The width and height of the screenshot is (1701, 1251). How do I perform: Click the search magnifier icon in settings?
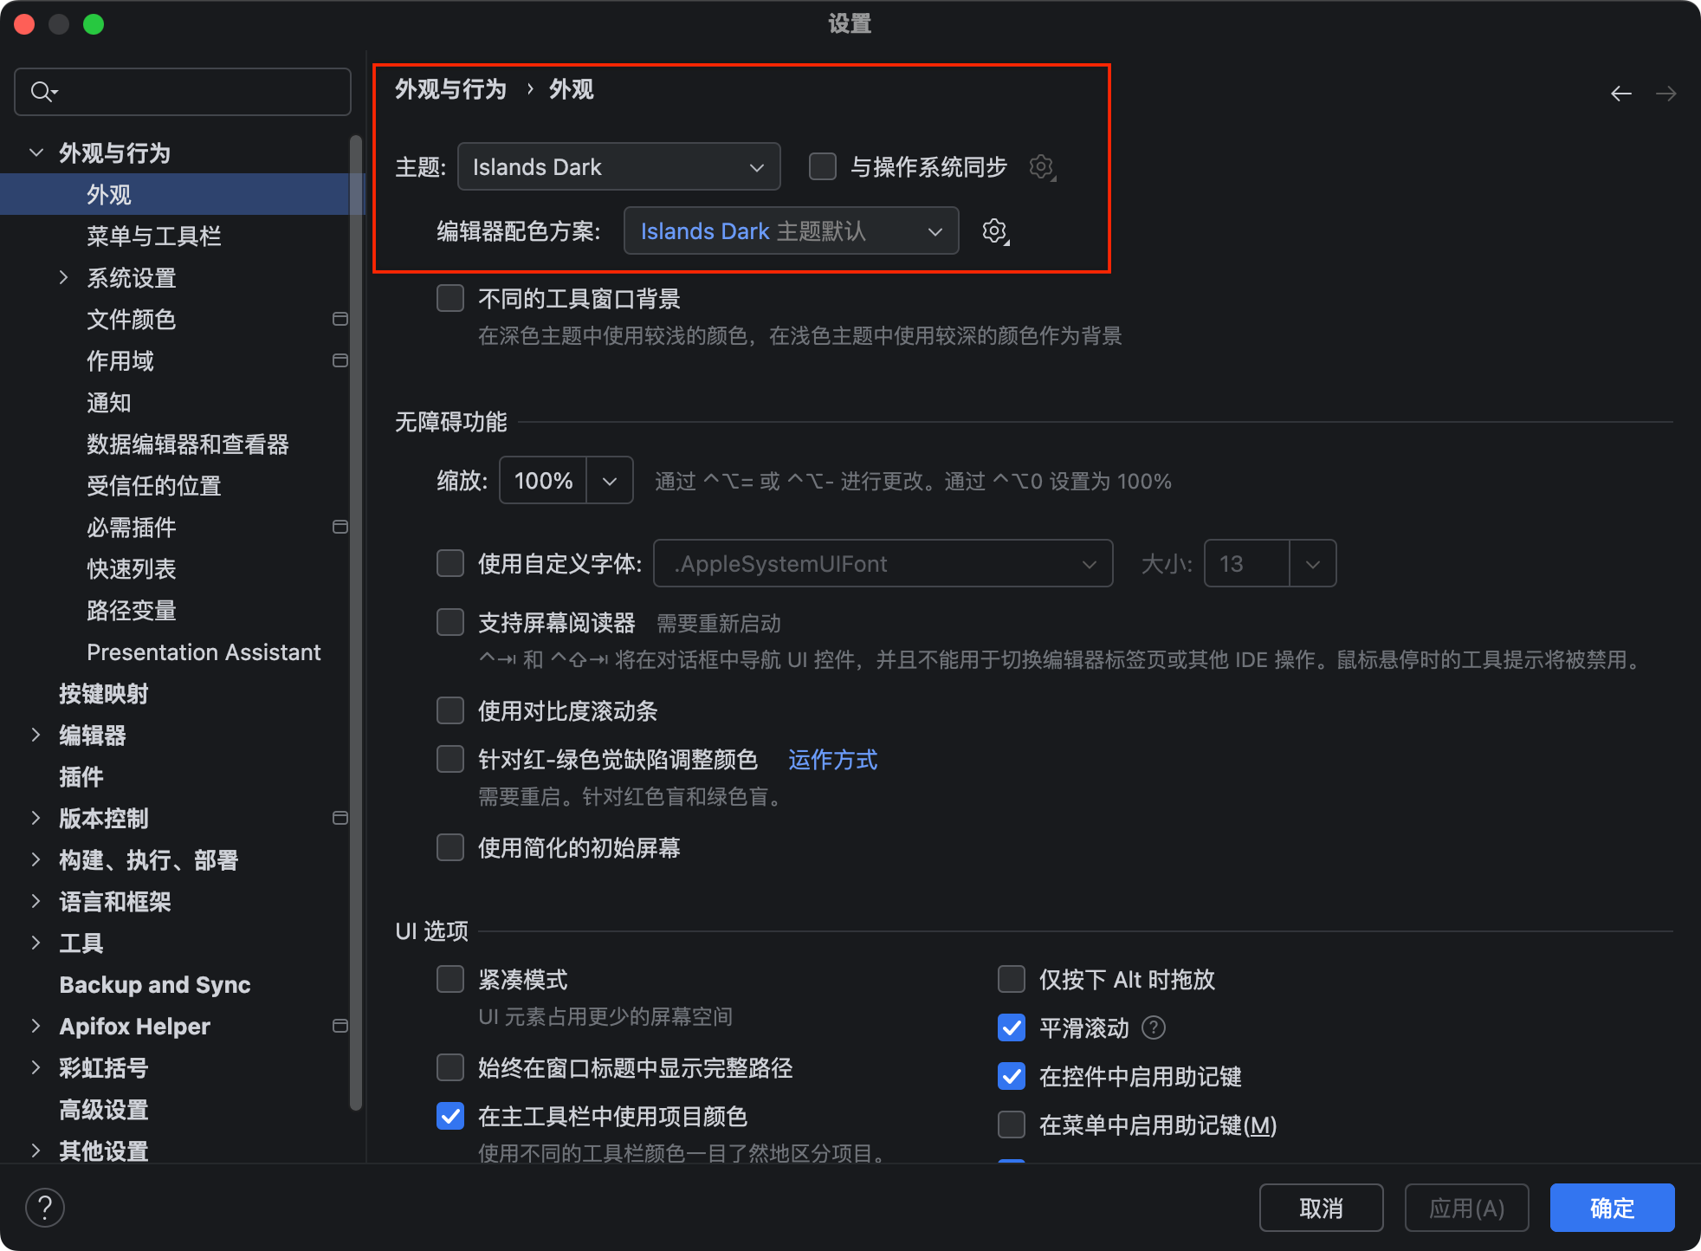42,91
